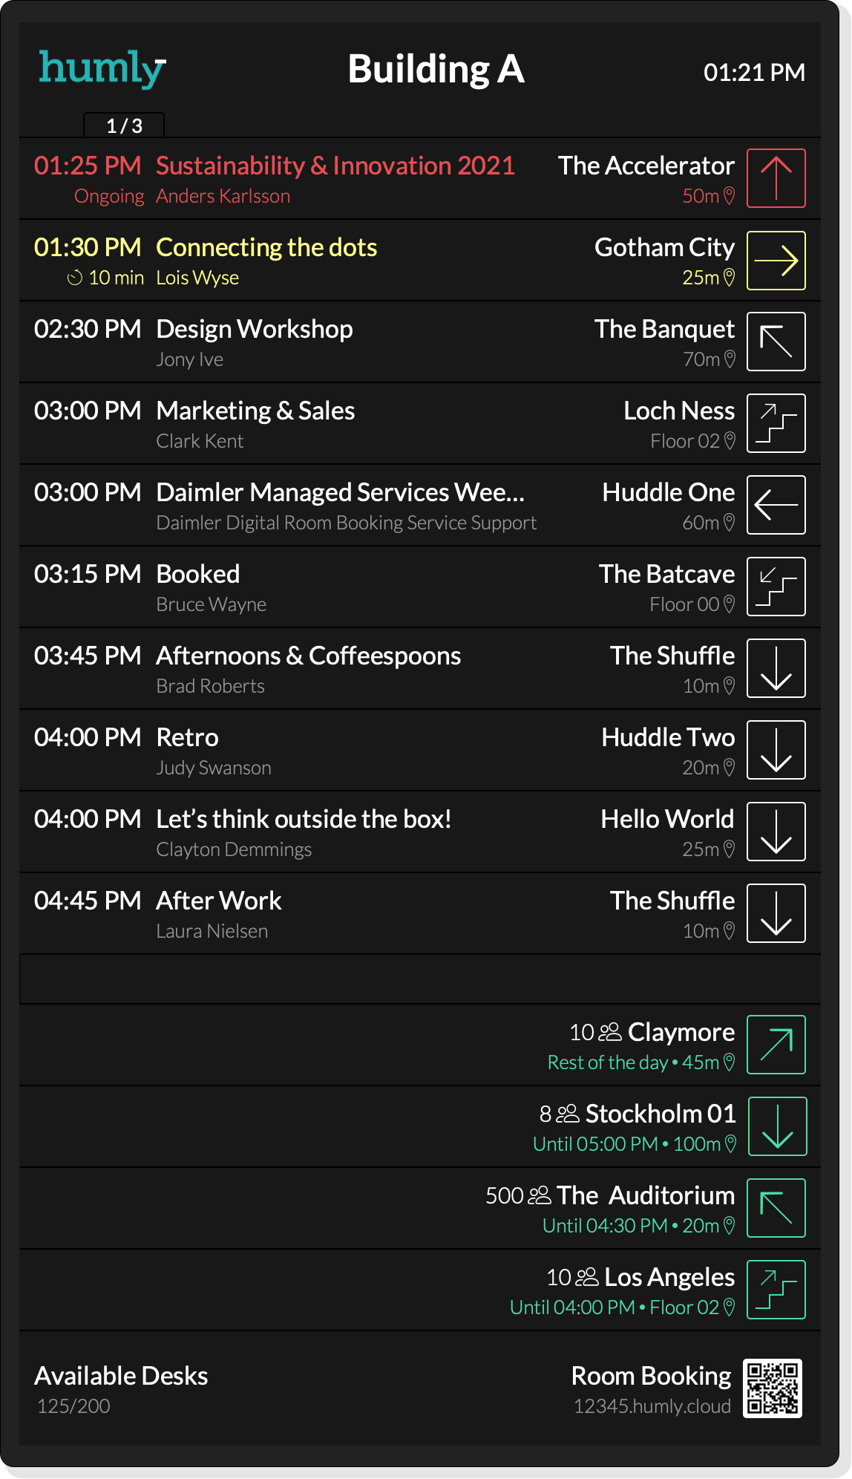Click the Available Desks label
Image resolution: width=852 pixels, height=1479 pixels.
[121, 1376]
